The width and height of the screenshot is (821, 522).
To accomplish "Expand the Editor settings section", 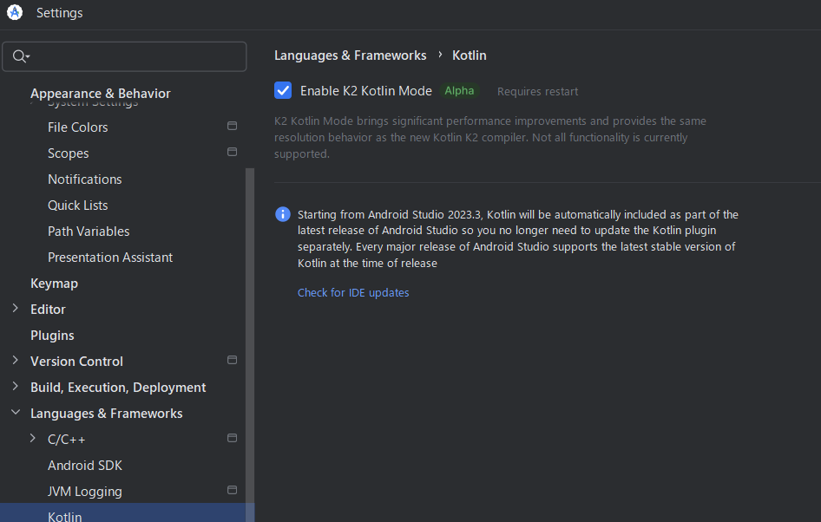I will coord(15,309).
